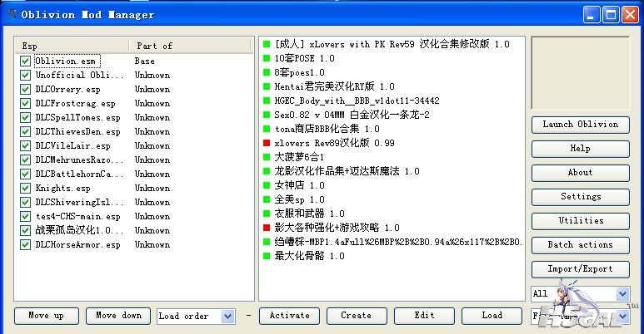The height and width of the screenshot is (334, 644).
Task: Sort by the Esp column header
Action: 71,46
